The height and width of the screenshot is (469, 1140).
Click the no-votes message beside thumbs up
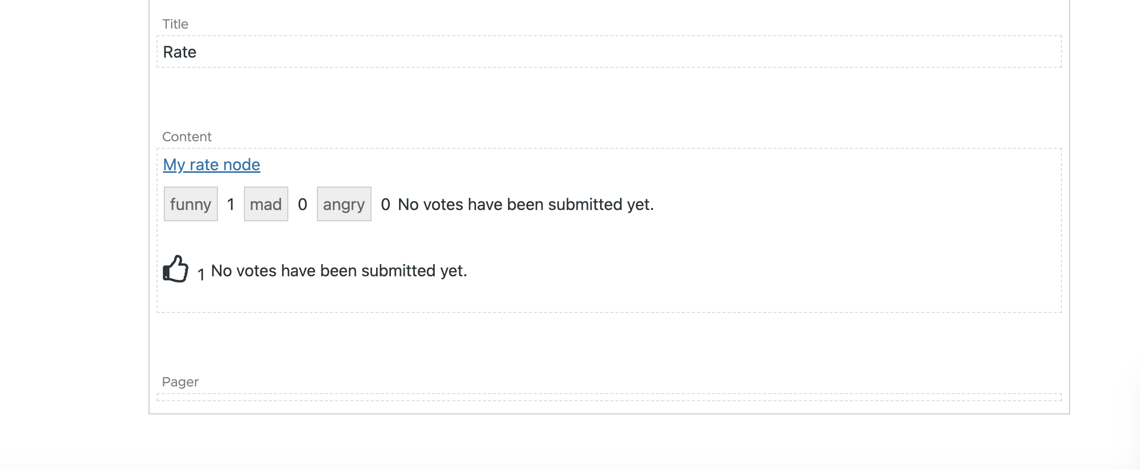click(339, 271)
